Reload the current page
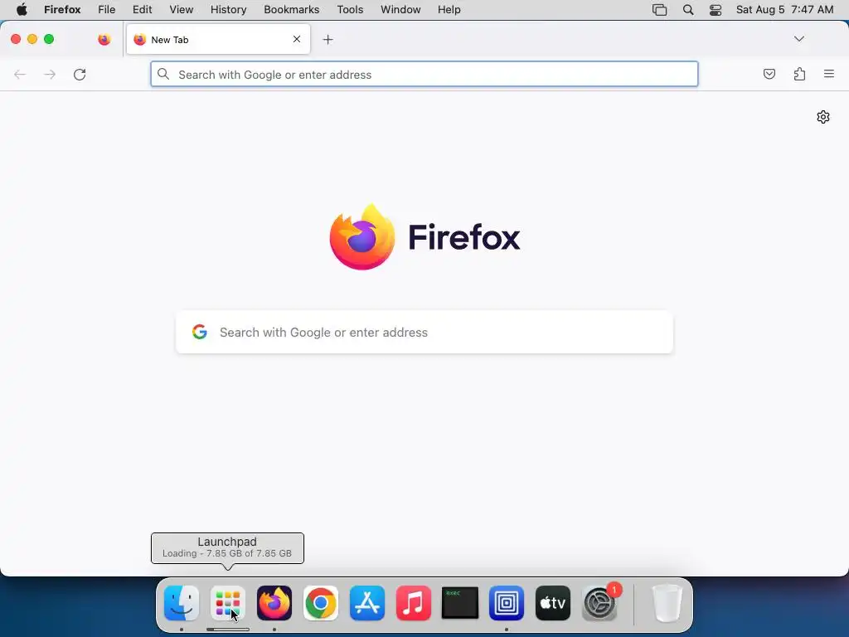 80,74
